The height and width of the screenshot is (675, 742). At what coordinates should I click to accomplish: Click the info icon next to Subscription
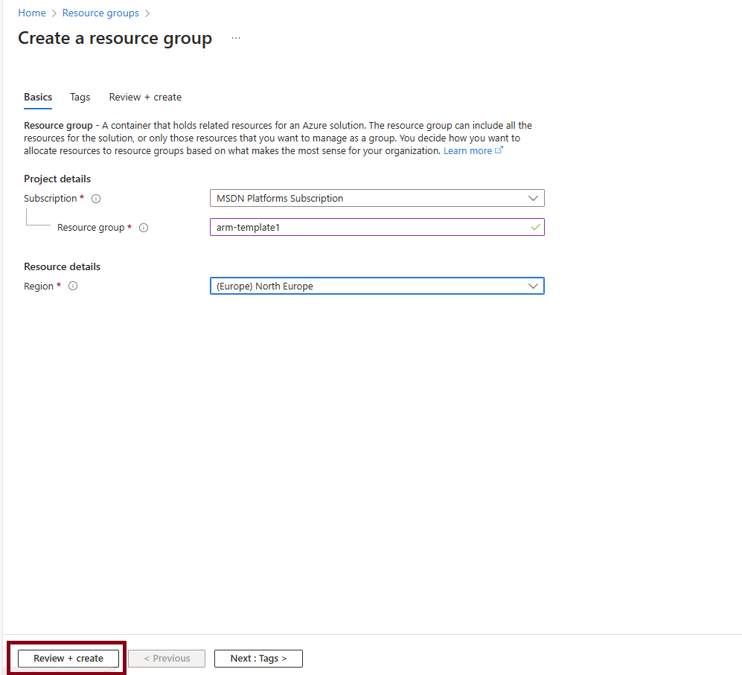[x=96, y=199]
